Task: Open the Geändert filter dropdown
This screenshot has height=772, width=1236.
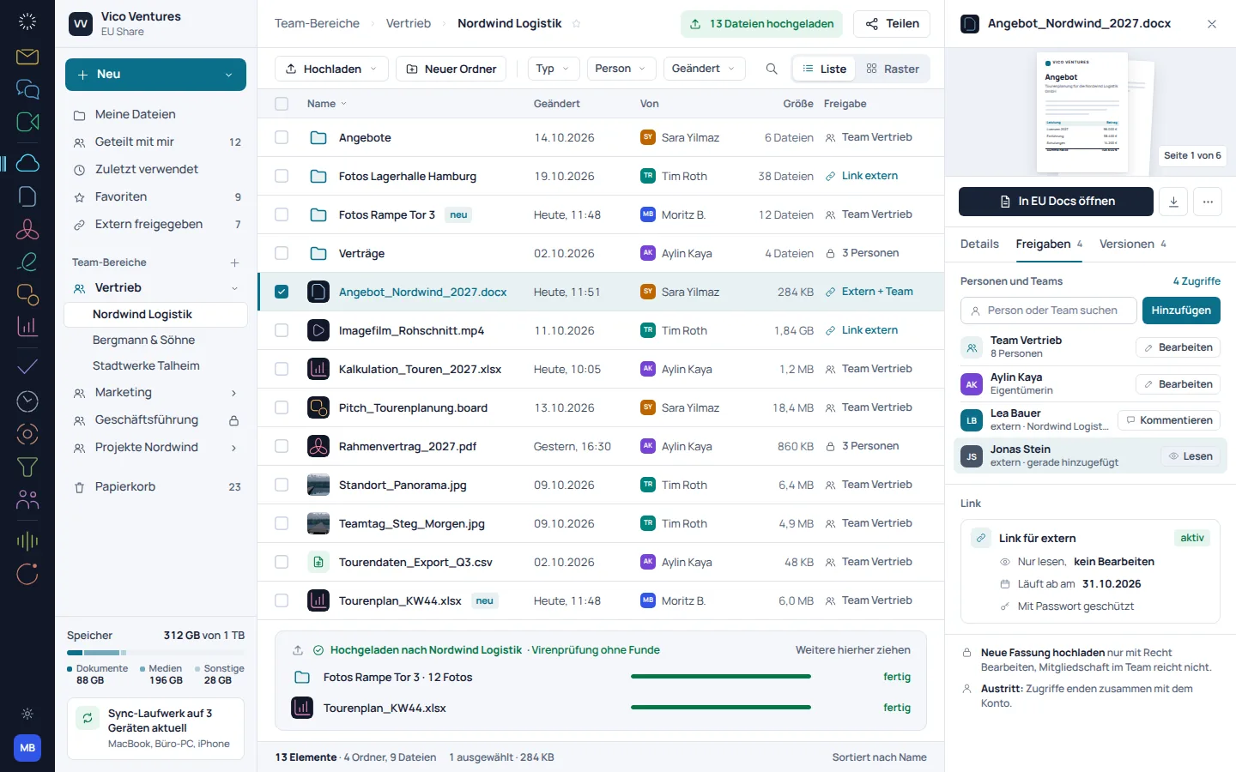Action: (704, 69)
